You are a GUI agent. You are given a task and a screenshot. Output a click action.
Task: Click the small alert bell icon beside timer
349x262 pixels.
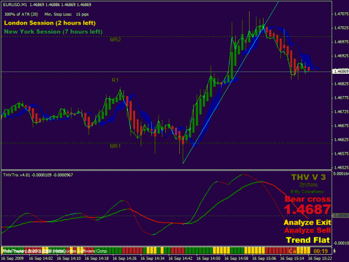[334, 251]
